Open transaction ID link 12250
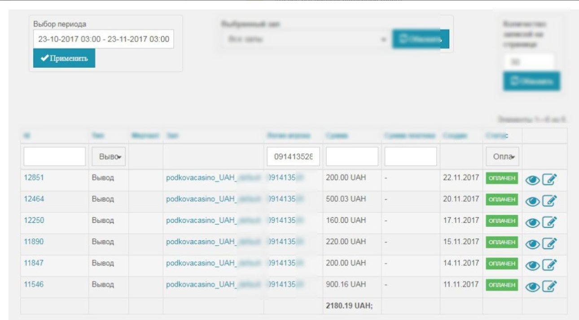The height and width of the screenshot is (320, 579). pos(34,221)
